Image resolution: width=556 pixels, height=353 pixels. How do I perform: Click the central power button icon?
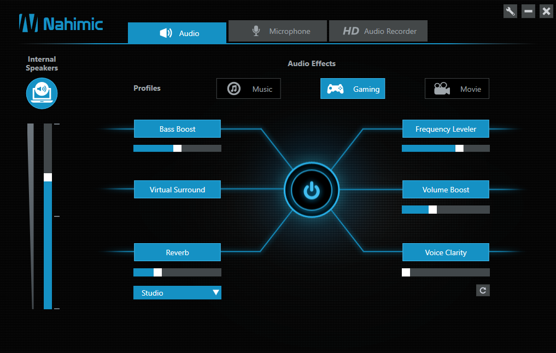pos(312,190)
